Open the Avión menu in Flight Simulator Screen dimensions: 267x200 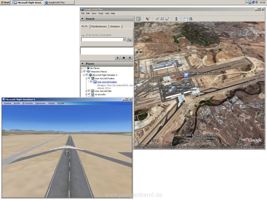(17, 103)
